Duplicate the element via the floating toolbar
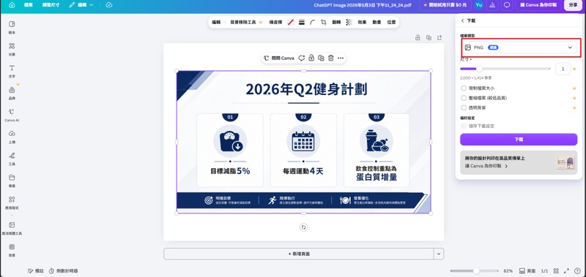The width and height of the screenshot is (586, 277). coord(321,58)
